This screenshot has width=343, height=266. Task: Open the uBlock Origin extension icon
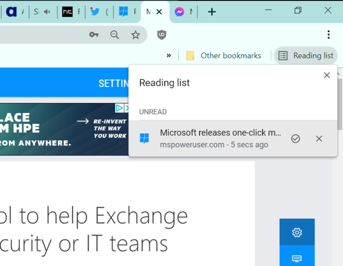pyautogui.click(x=162, y=35)
